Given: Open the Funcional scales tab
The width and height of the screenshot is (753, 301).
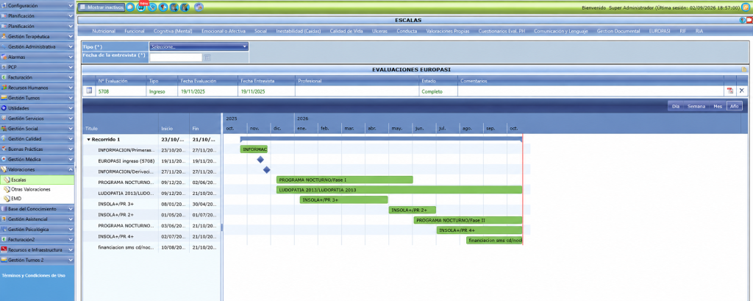Looking at the screenshot, I should pyautogui.click(x=135, y=31).
